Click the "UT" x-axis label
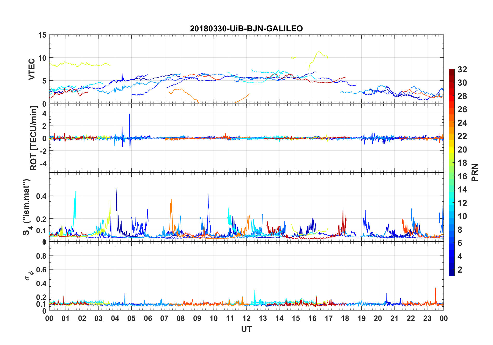493x345 pixels. (x=246, y=329)
